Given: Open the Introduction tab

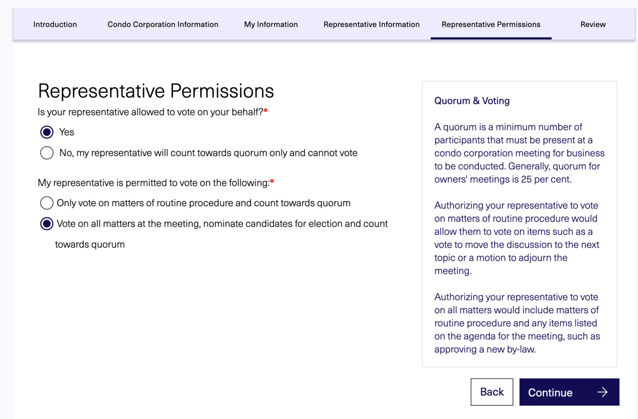Looking at the screenshot, I should pyautogui.click(x=55, y=24).
